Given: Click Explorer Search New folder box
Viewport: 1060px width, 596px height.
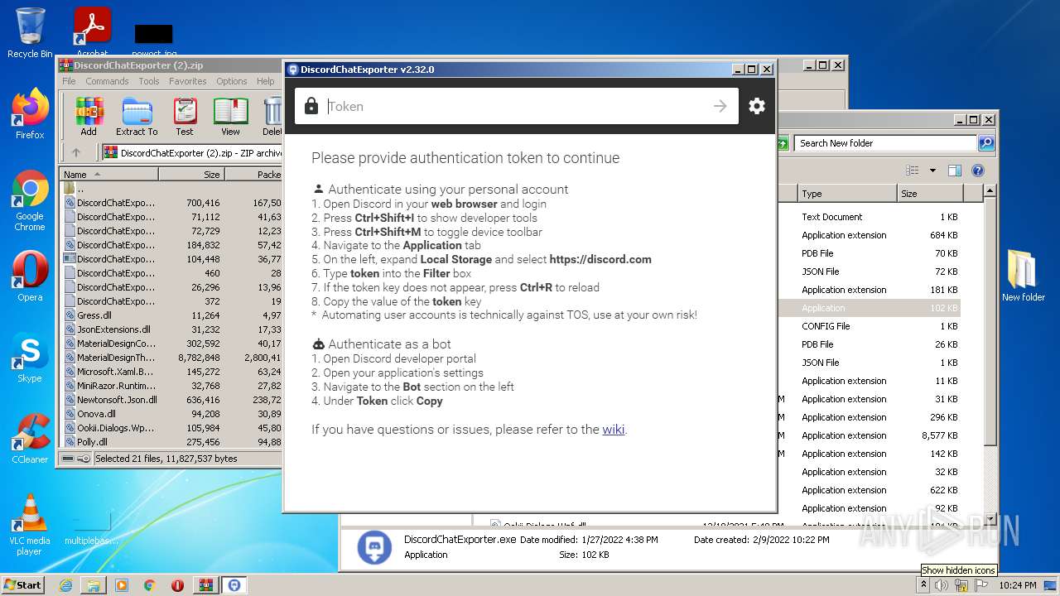Looking at the screenshot, I should (x=885, y=143).
